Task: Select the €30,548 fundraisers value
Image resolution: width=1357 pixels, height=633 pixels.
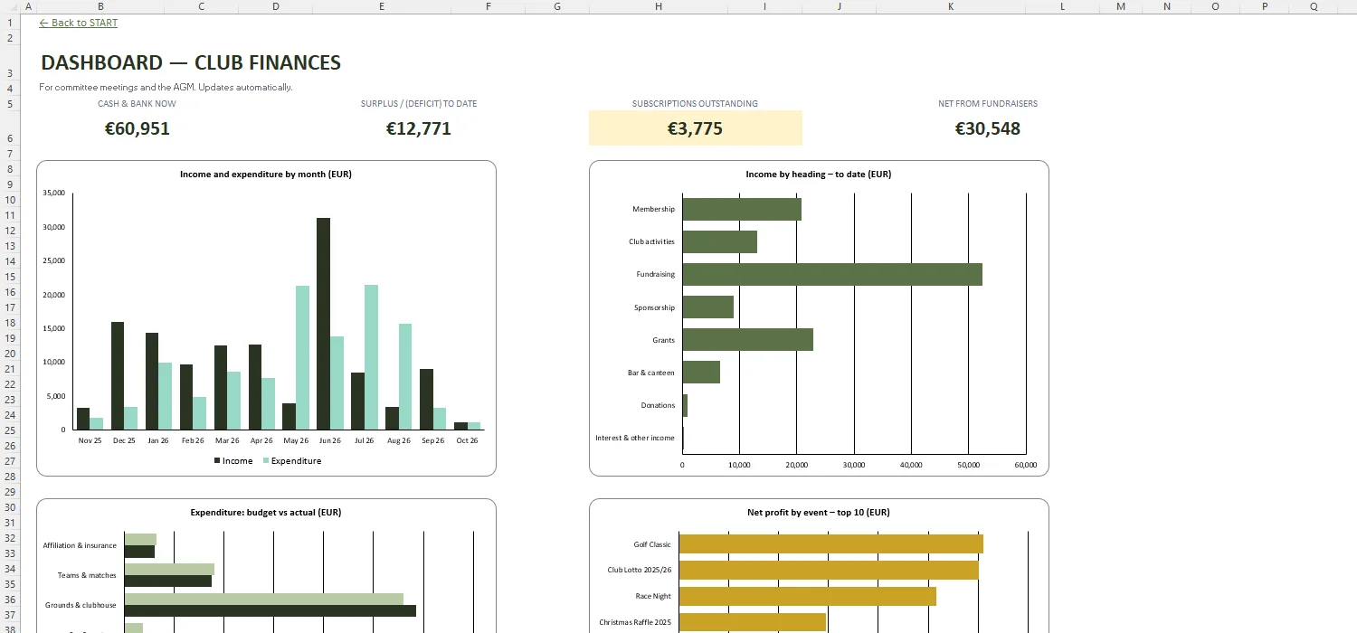Action: click(x=988, y=128)
